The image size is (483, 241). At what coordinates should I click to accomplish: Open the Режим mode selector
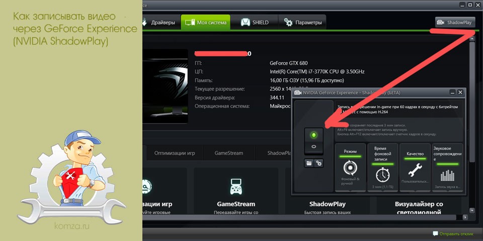tap(350, 168)
